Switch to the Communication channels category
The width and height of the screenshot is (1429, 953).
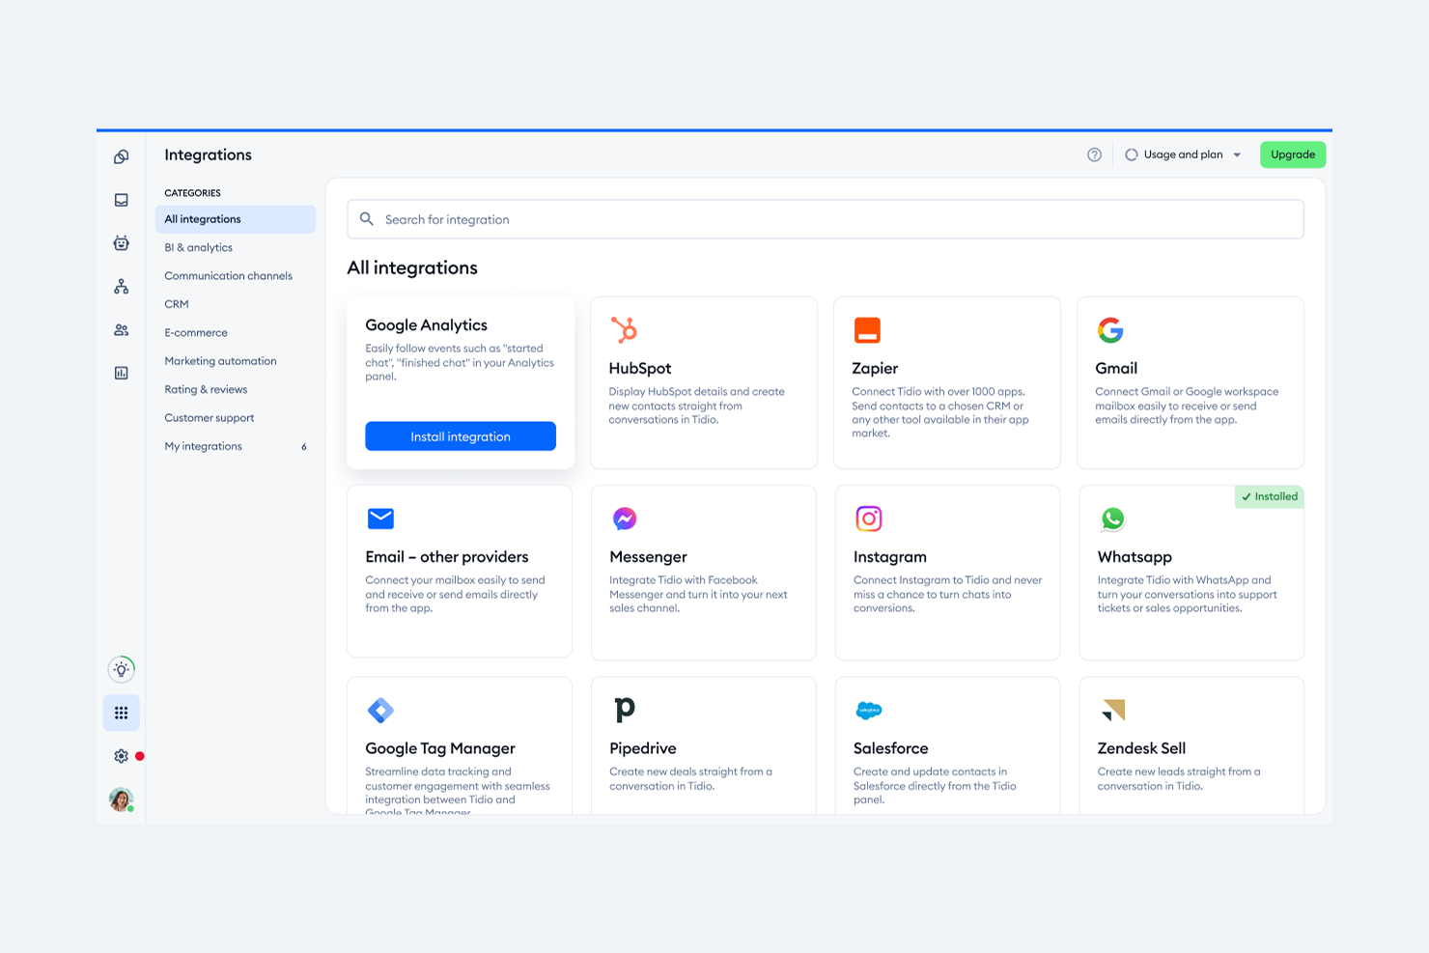tap(228, 275)
